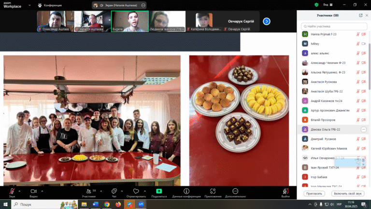Click the Выйти leave meeting icon
This screenshot has height=209, width=371.
tap(285, 191)
